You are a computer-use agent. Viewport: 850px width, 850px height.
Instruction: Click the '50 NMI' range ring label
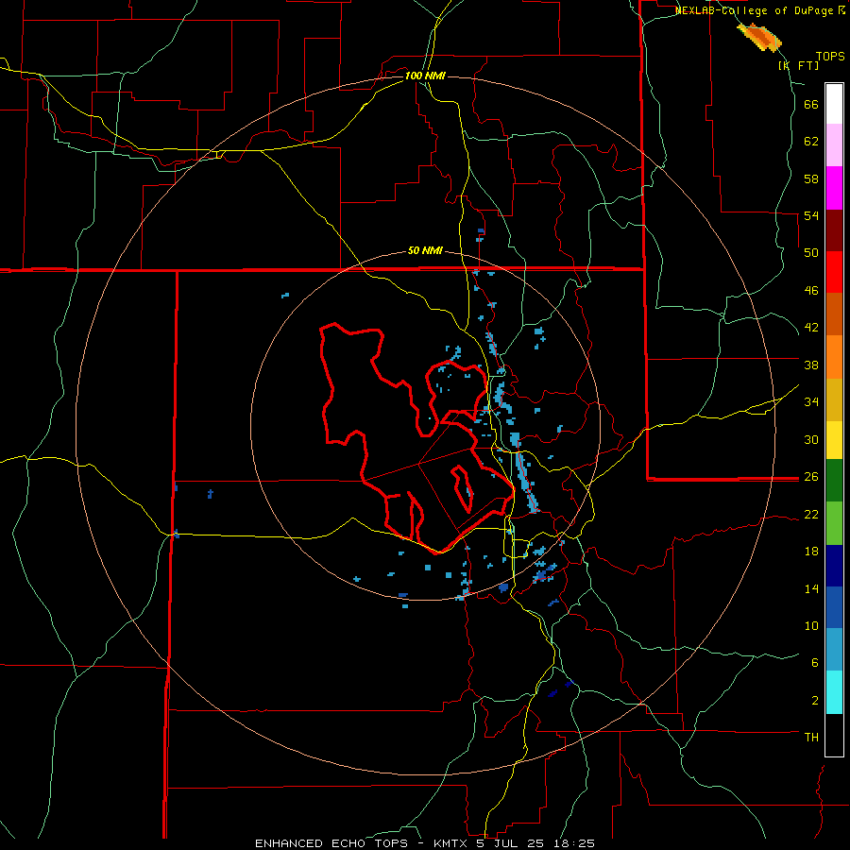[x=425, y=250]
